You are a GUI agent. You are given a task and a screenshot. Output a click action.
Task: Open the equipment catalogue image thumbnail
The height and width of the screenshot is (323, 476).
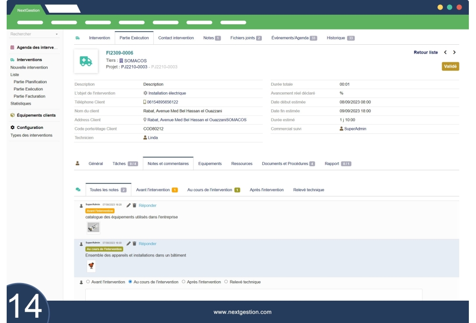tap(93, 228)
